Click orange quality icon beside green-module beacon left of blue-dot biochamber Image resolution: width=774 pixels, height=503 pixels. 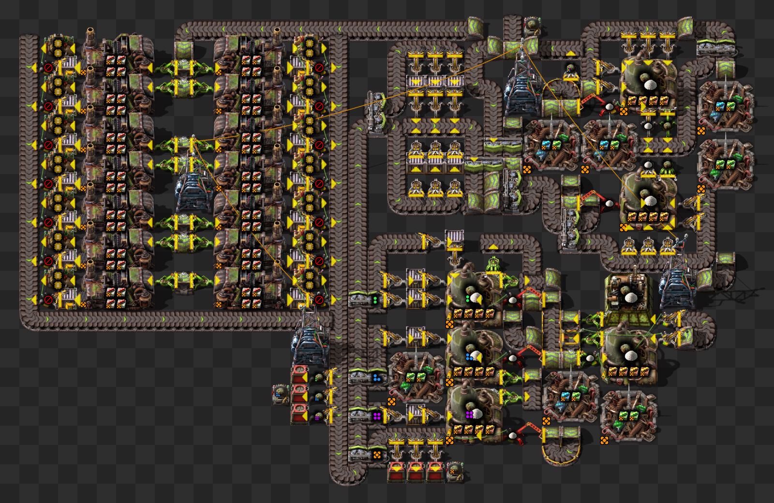tap(391, 401)
